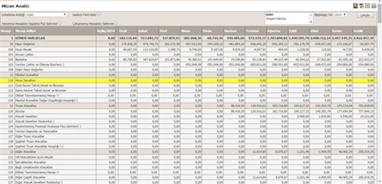Click the Çalıştır button
This screenshot has width=382, height=184.
365,15
